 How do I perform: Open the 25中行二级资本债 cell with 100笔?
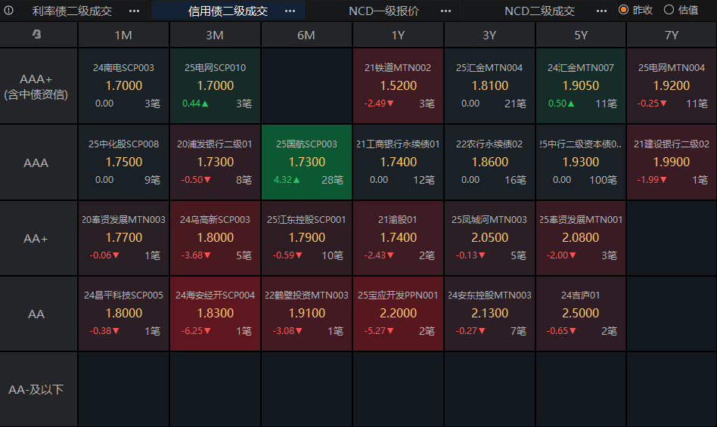tap(581, 162)
